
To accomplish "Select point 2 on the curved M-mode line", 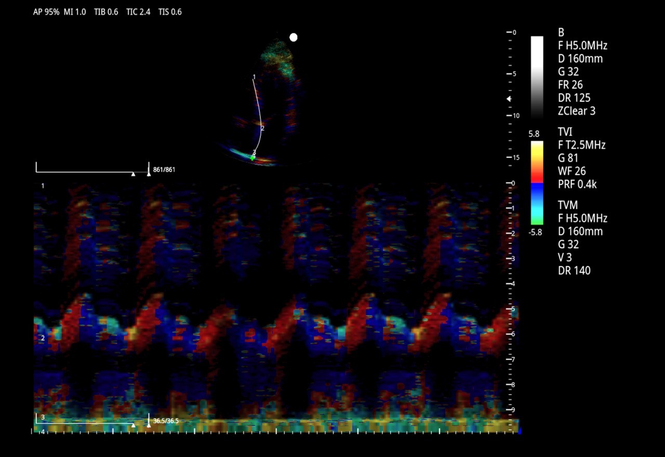I will point(262,128).
